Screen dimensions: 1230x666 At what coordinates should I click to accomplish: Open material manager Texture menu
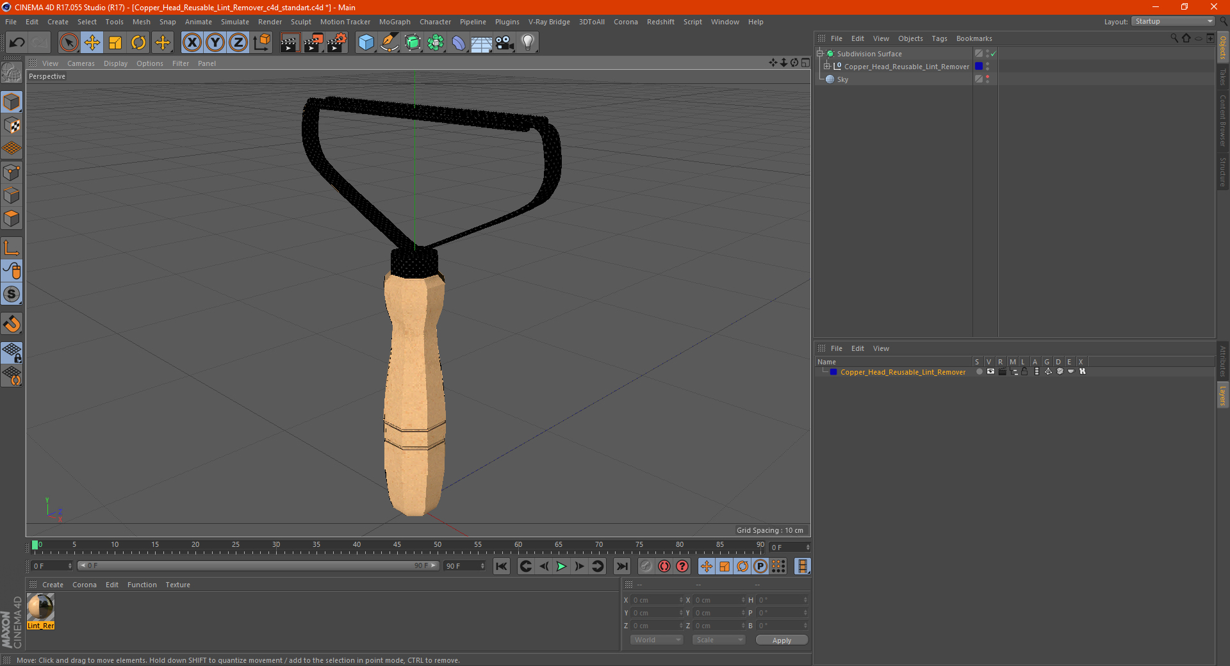click(x=177, y=585)
